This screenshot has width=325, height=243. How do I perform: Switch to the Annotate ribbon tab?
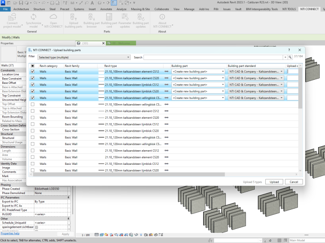[x=106, y=9]
